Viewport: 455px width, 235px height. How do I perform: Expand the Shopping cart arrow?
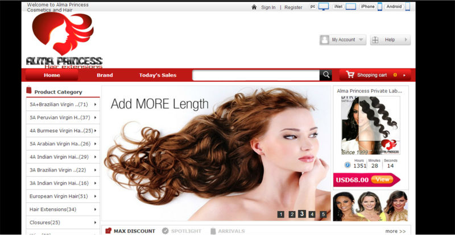coord(404,75)
